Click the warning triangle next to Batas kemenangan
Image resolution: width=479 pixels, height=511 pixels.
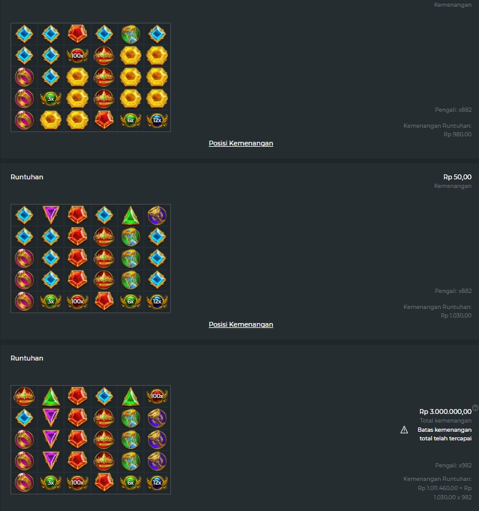404,430
